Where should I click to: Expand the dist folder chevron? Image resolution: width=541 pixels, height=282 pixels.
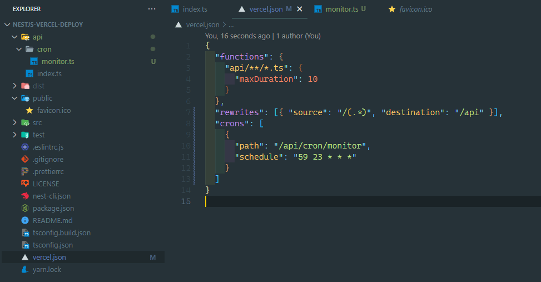[14, 86]
